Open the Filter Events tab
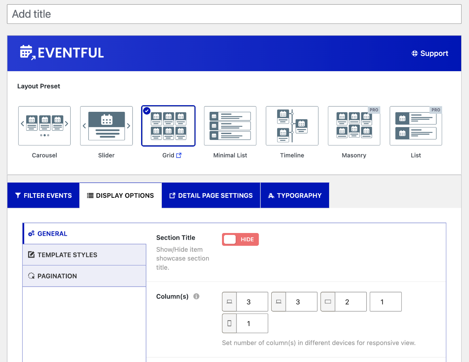 pyautogui.click(x=43, y=195)
